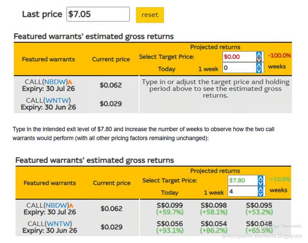Open the WNTW warrant link in upper table
Viewport: 308px width, 243px height.
tap(57, 101)
